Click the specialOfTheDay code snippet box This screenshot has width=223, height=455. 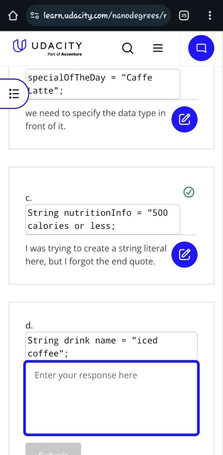(x=103, y=84)
